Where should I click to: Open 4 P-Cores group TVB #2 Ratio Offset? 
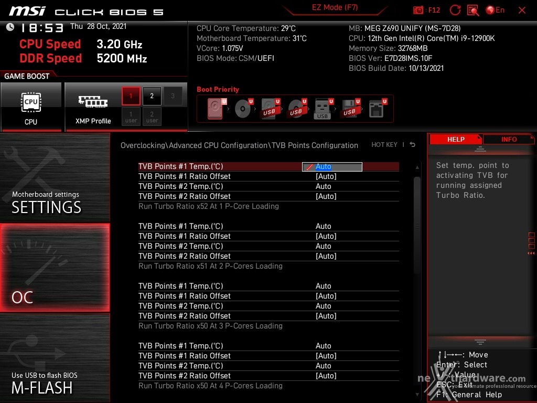click(326, 376)
